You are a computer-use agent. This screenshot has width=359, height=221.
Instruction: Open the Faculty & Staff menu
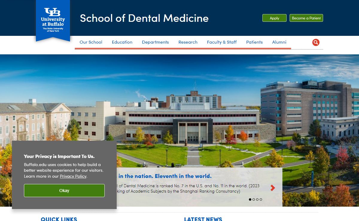[222, 42]
